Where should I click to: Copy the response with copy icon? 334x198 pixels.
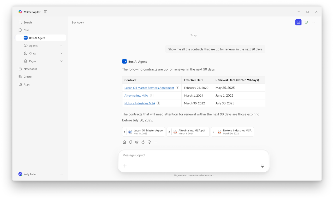131,142
